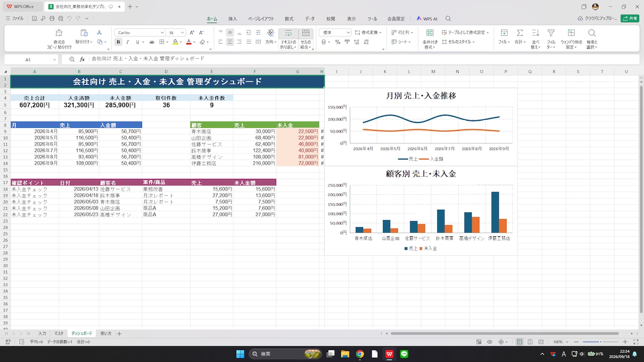The image size is (644, 362).
Task: Click the Paste (貼り付け) clipboard icon
Action: (x=83, y=33)
